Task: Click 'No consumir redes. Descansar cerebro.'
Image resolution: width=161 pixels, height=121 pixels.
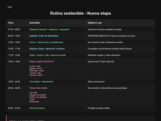Action: pos(106,42)
